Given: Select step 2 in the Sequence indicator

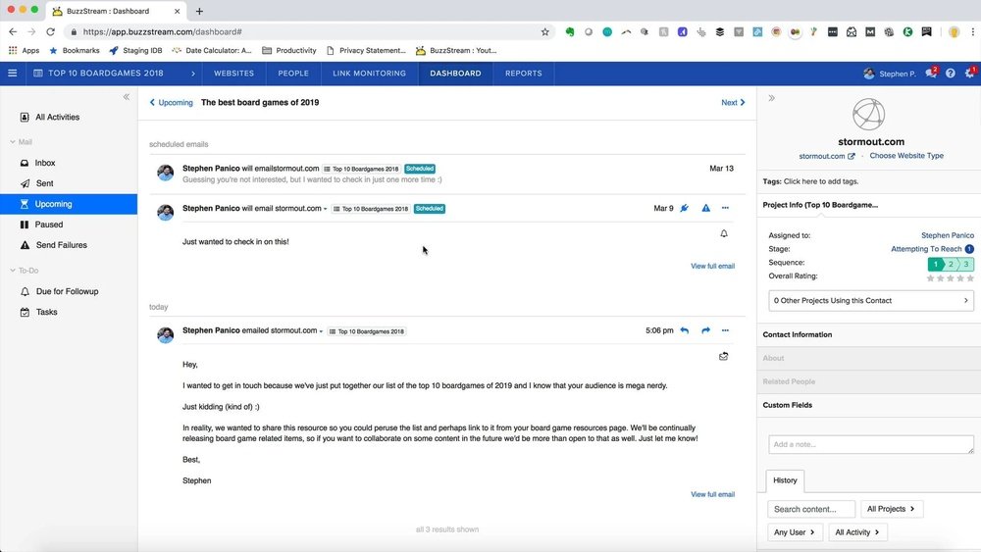Looking at the screenshot, I should pyautogui.click(x=951, y=265).
